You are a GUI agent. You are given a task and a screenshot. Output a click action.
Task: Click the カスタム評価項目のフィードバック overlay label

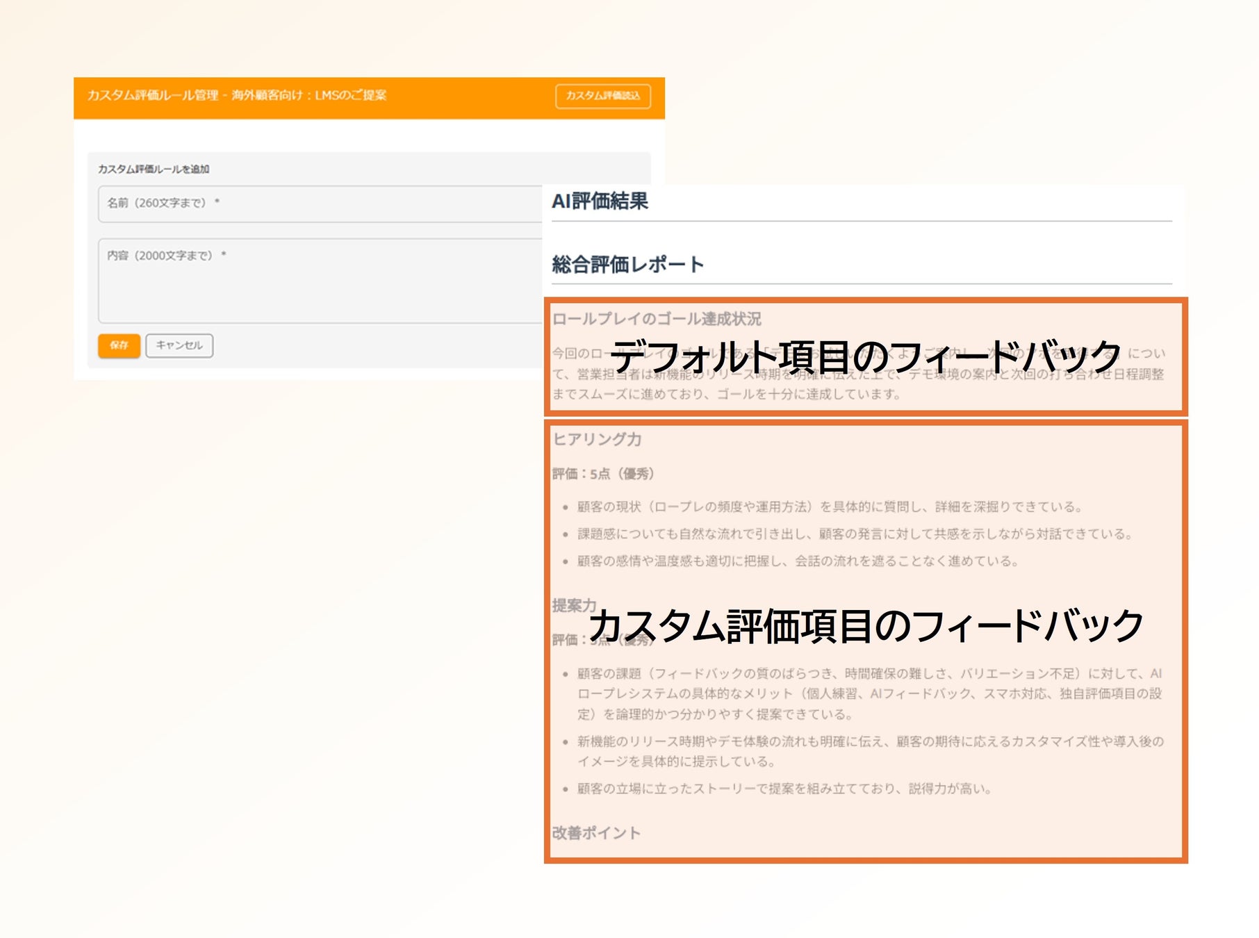point(866,625)
